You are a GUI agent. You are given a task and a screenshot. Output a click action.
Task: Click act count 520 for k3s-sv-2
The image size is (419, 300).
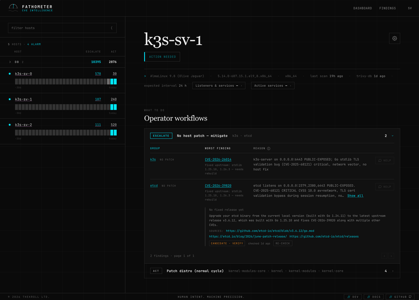(x=114, y=125)
